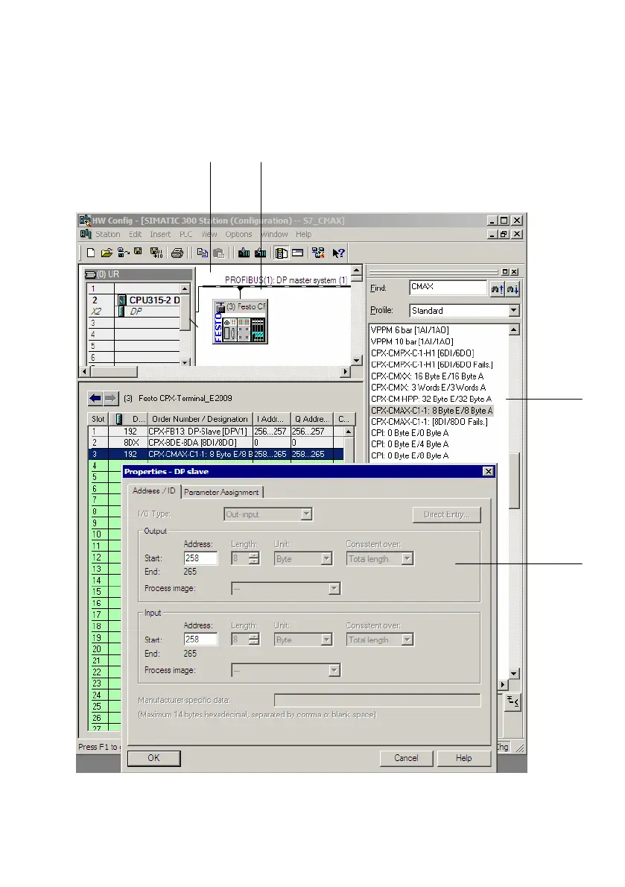This screenshot has height=887, width=625.
Task: Click the Find field containing CMAX
Action: 448,288
